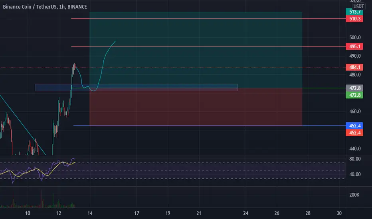Select the red stop-loss zone of position
Screen dimensions: 372x219
(x=196, y=107)
